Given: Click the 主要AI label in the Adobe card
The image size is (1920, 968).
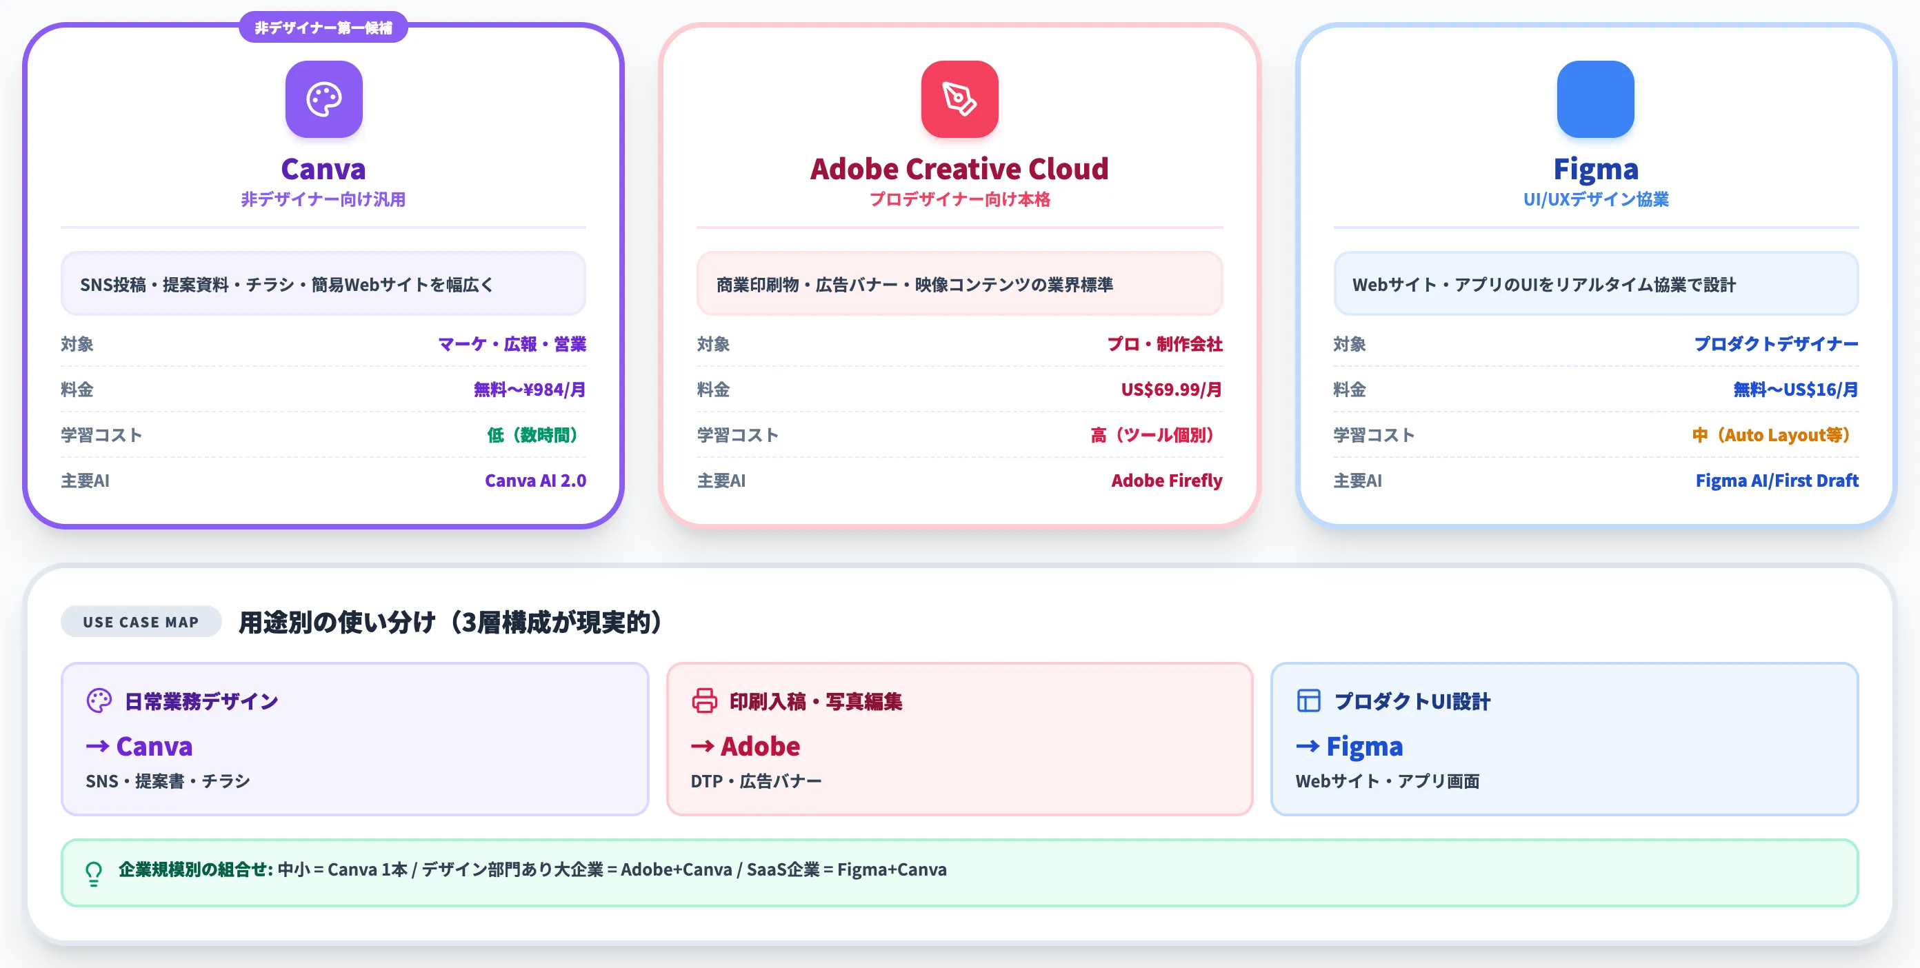Looking at the screenshot, I should (x=721, y=480).
